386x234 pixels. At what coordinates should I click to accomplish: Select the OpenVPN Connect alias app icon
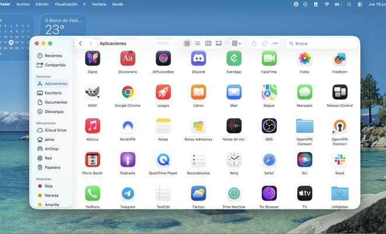click(340, 126)
